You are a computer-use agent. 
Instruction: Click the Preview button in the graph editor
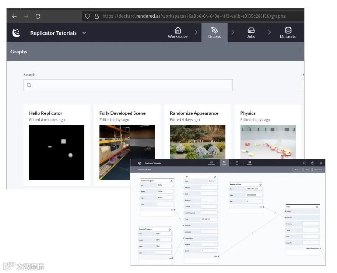click(x=298, y=170)
